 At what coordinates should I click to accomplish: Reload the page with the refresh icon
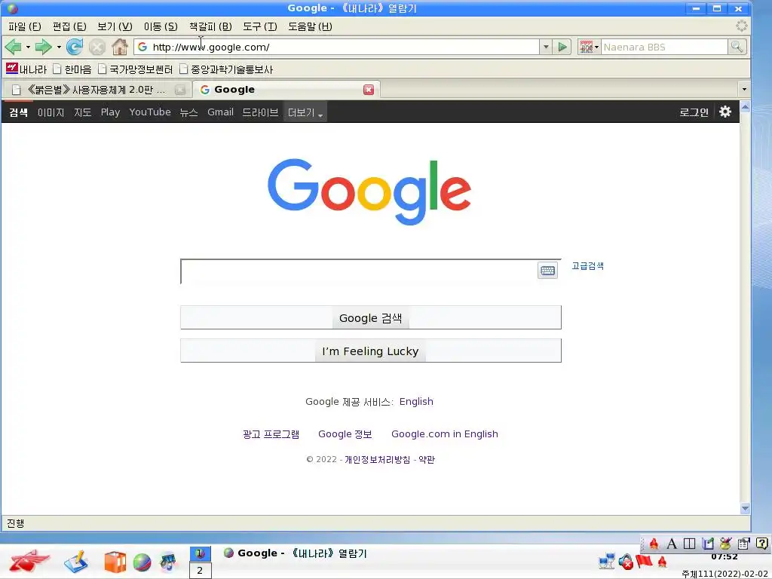coord(75,47)
